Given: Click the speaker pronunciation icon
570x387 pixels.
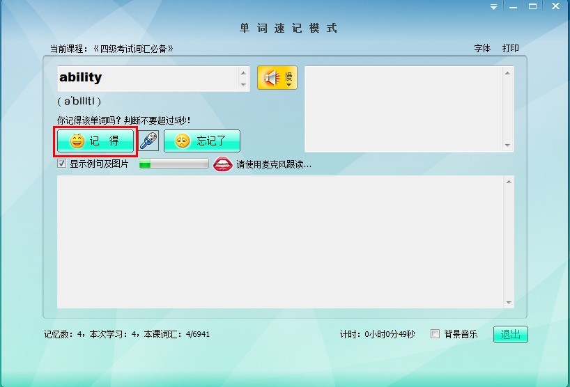Looking at the screenshot, I should coord(272,77).
